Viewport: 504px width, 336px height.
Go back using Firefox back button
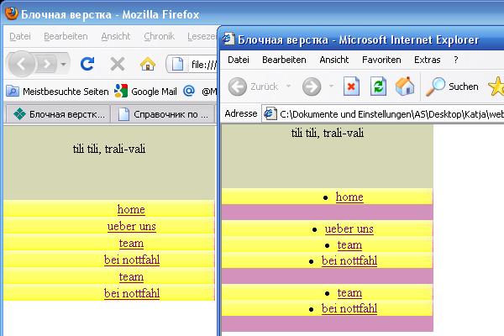(23, 64)
